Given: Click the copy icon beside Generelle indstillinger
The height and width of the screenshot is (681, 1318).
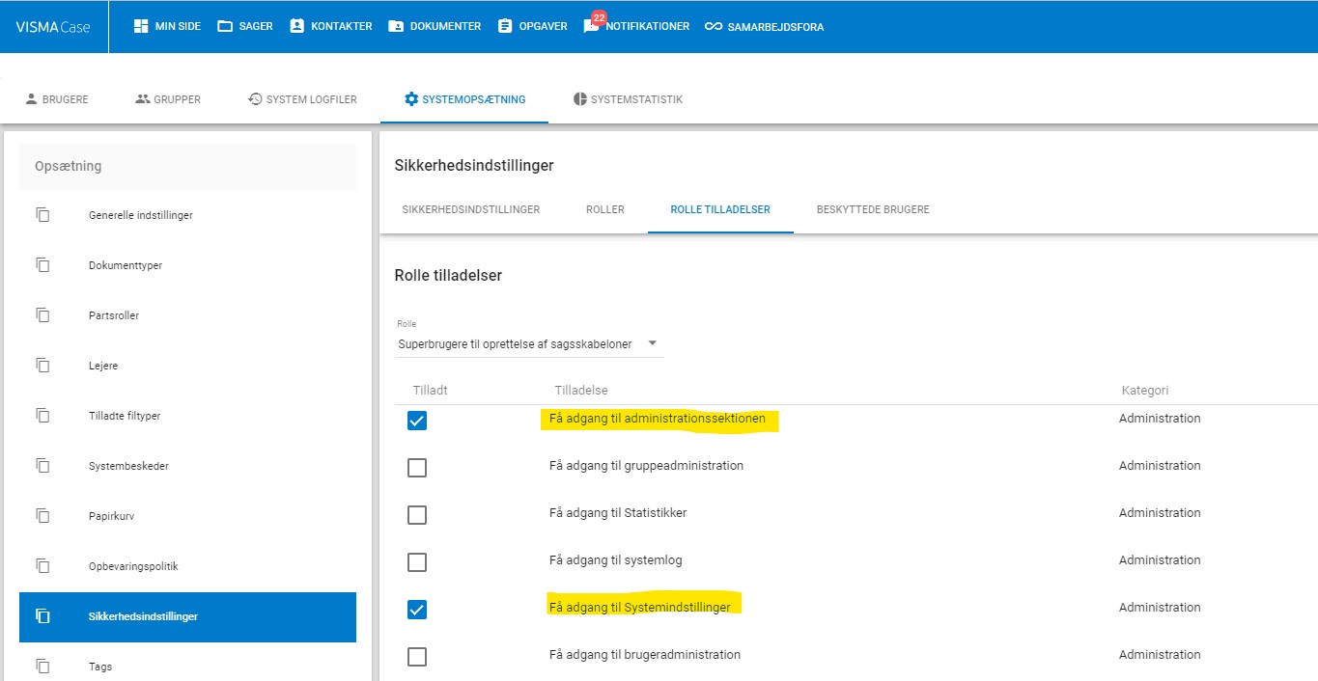Looking at the screenshot, I should tap(42, 215).
